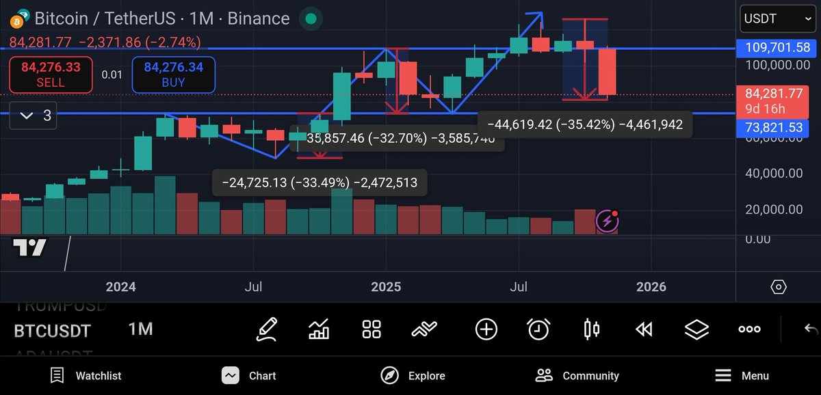821x395 pixels.
Task: Tap the lot size 0.01 value
Action: (x=111, y=74)
